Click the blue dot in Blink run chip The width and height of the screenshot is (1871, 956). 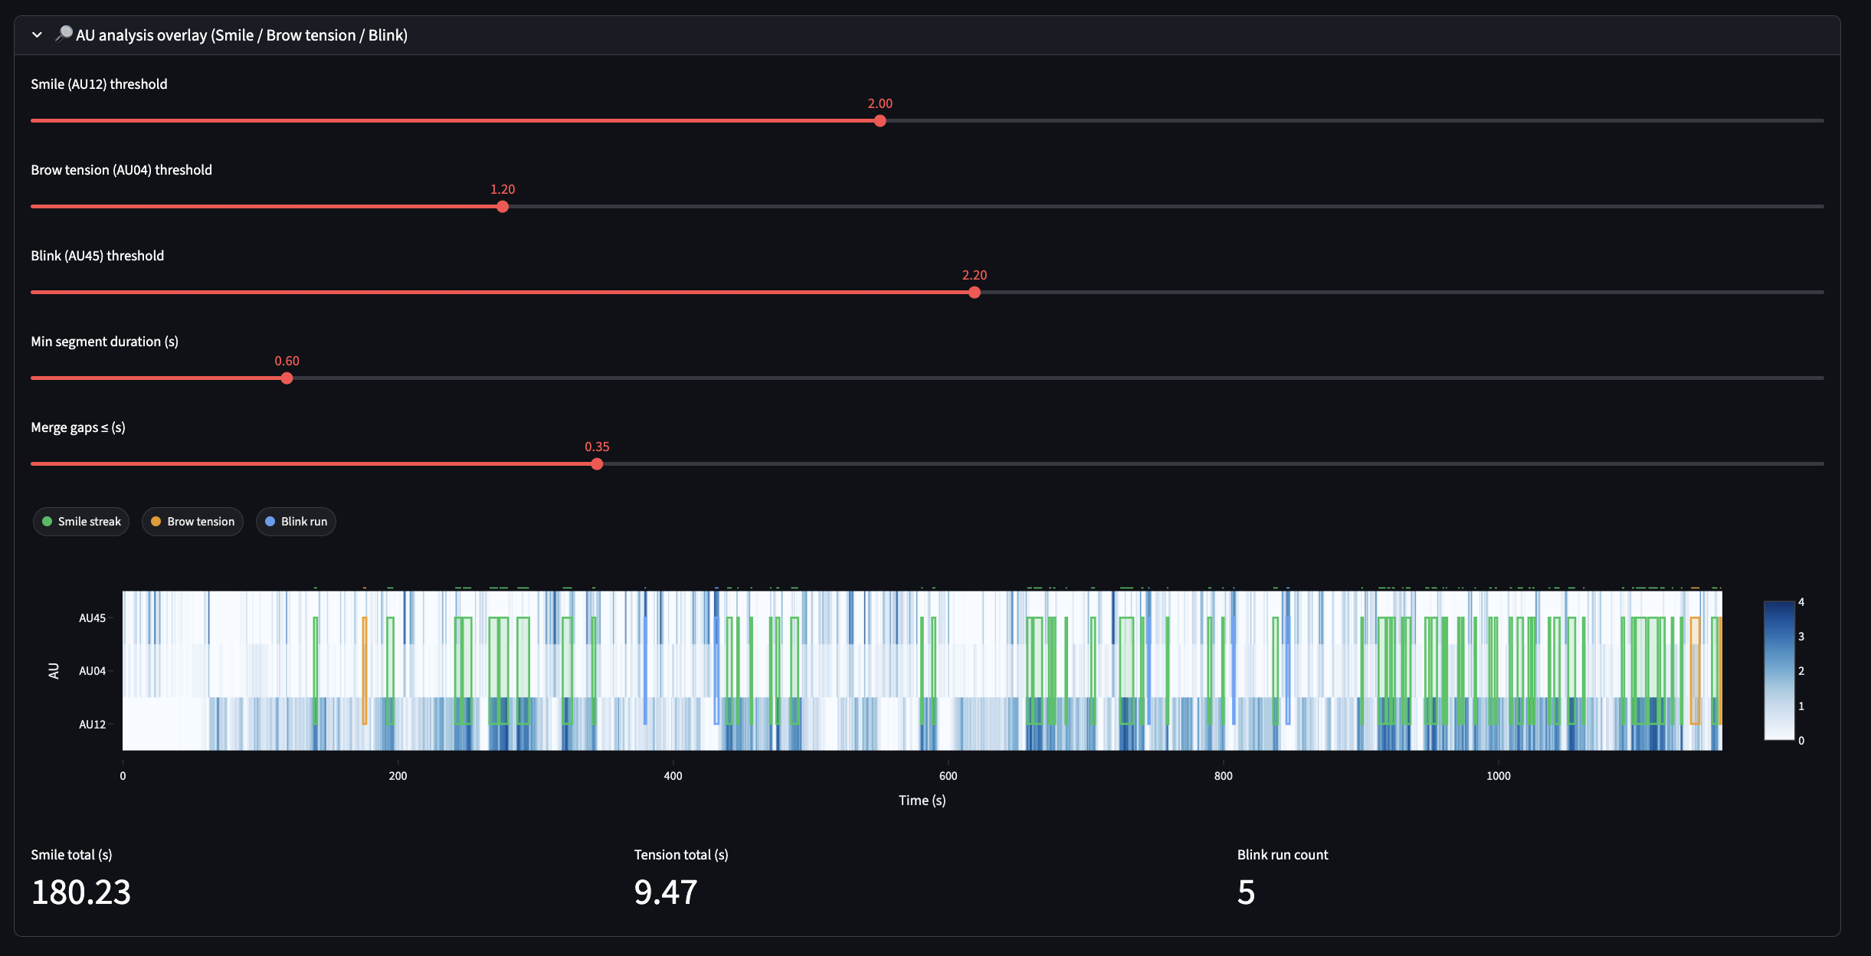click(x=270, y=522)
